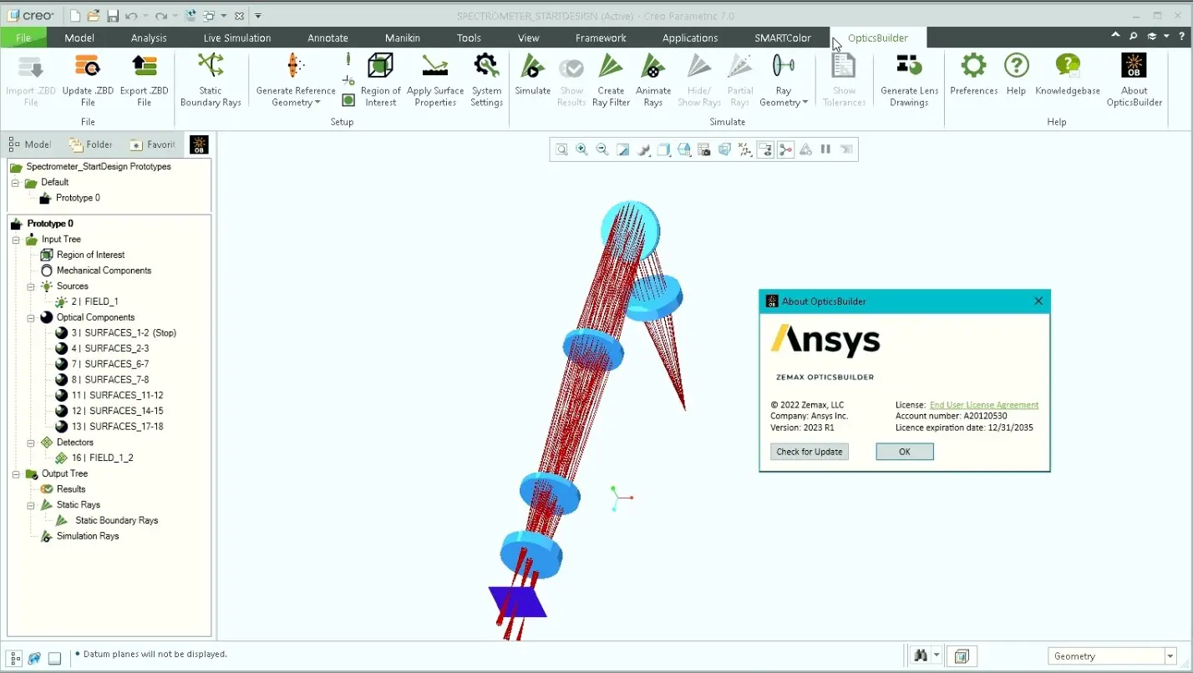Toggle Spin Center display in graphics toolbar
Screen dimensions: 1193x673
[x=785, y=149]
